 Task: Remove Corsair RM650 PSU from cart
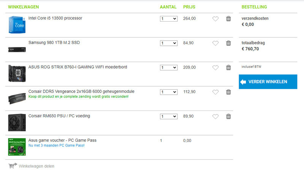(228, 117)
